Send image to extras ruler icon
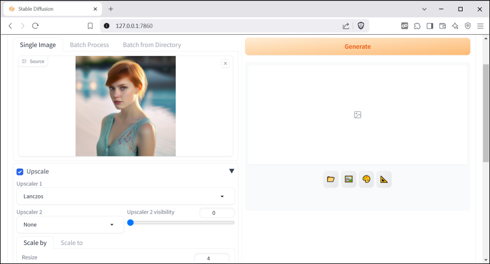 click(384, 179)
